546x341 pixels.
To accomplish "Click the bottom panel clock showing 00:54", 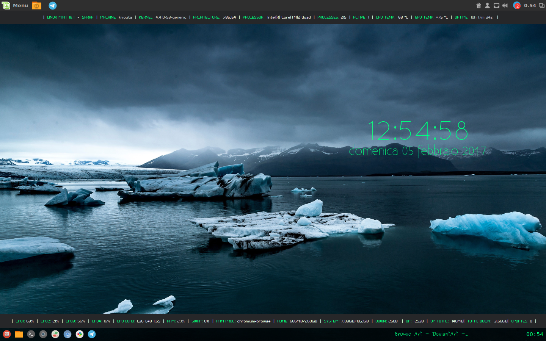I will [x=535, y=334].
